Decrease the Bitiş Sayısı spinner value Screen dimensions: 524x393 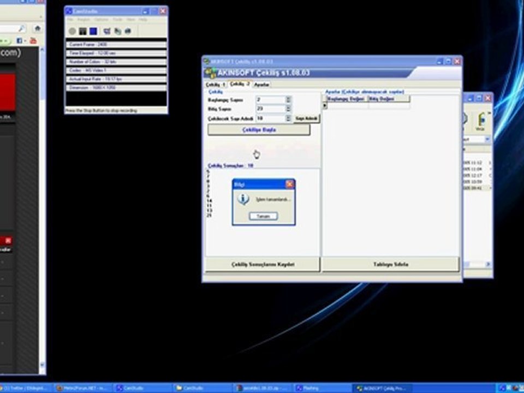[x=289, y=111]
